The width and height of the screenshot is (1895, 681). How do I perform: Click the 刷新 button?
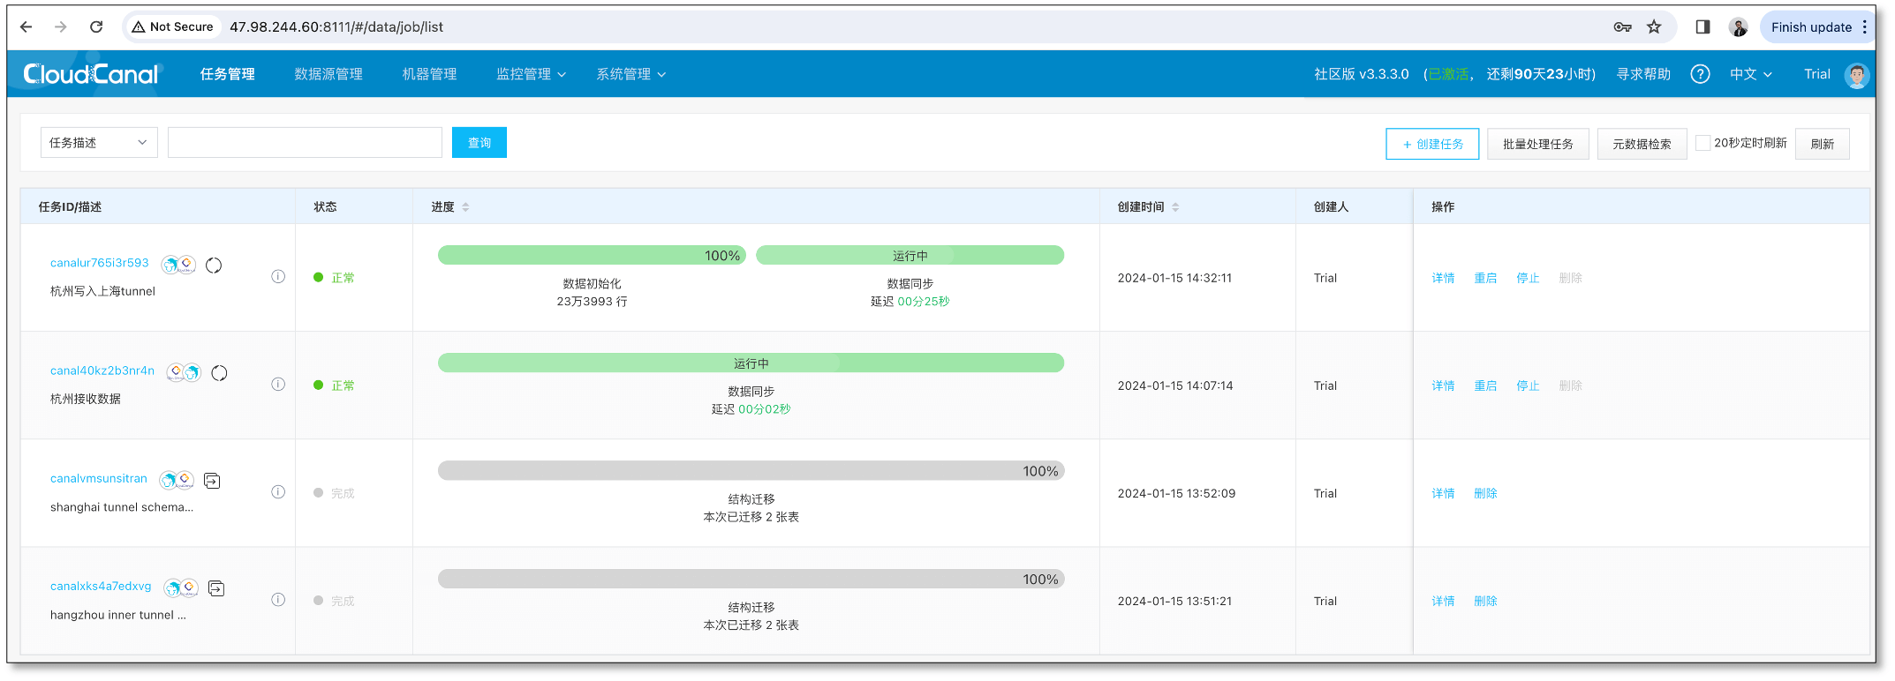(1823, 144)
